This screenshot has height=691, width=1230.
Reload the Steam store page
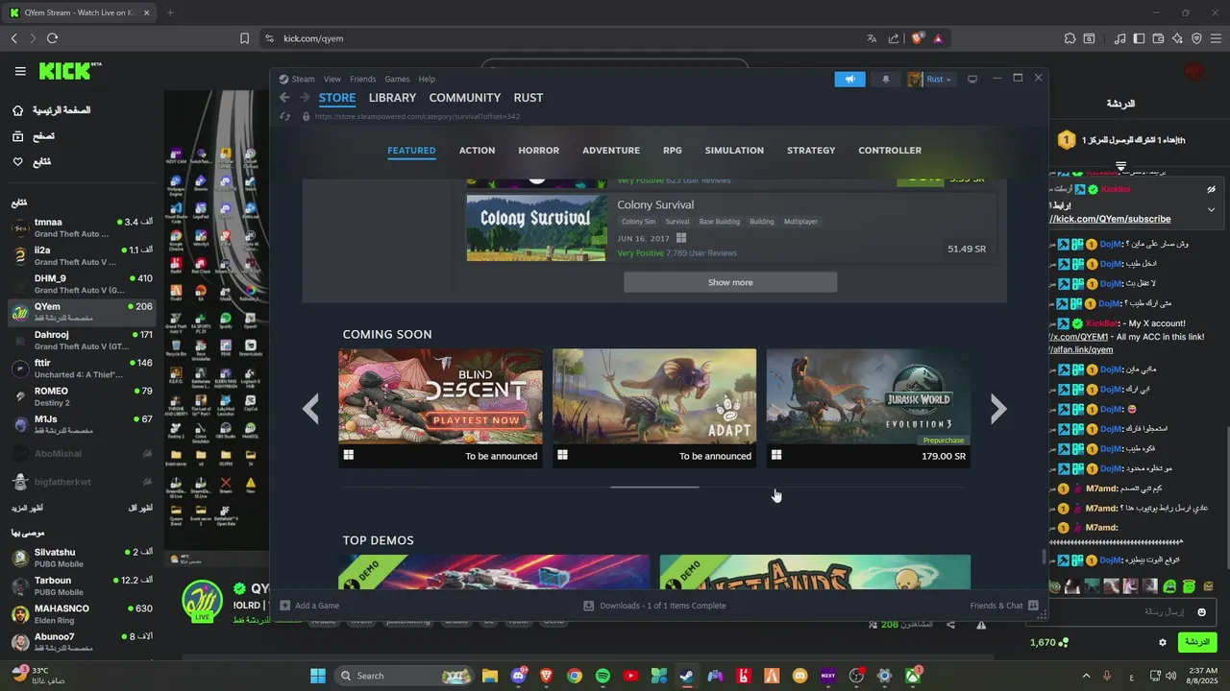tap(284, 116)
